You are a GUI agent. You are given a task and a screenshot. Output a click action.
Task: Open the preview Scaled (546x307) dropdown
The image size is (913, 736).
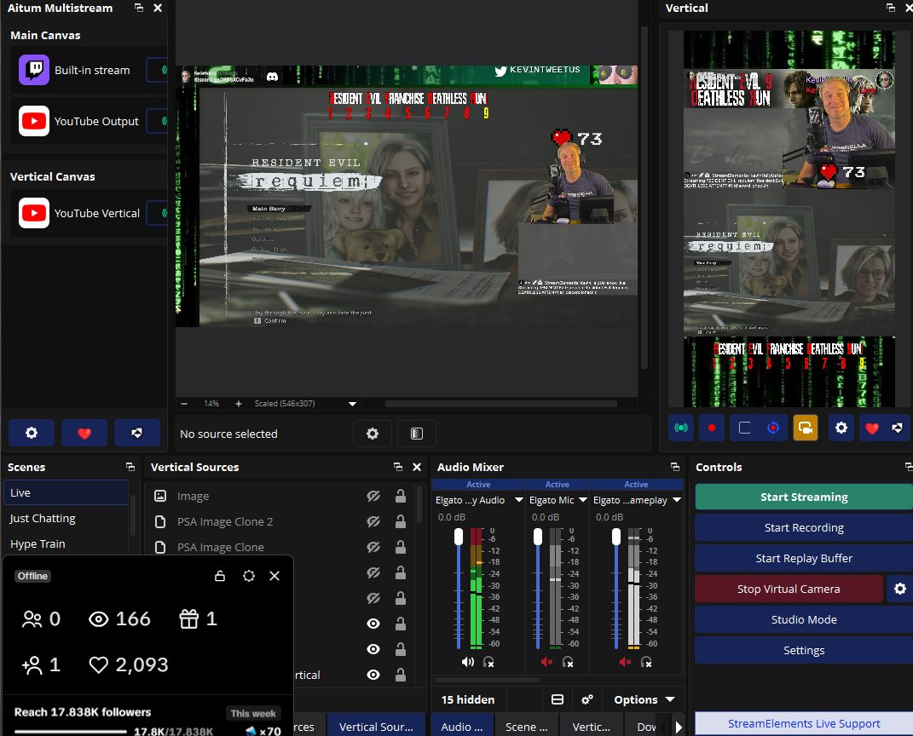[x=352, y=404]
